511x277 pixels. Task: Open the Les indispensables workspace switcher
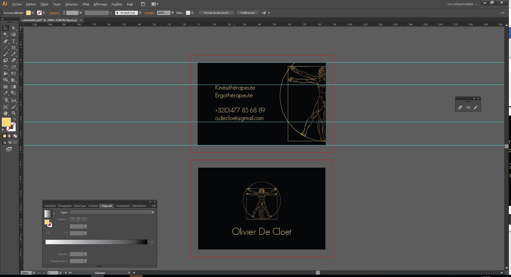point(462,4)
